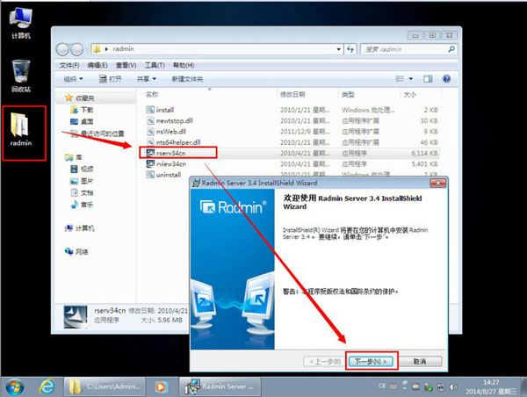Select the uninstall batch file icon
Viewport: 527px width, 397px height.
(x=150, y=175)
